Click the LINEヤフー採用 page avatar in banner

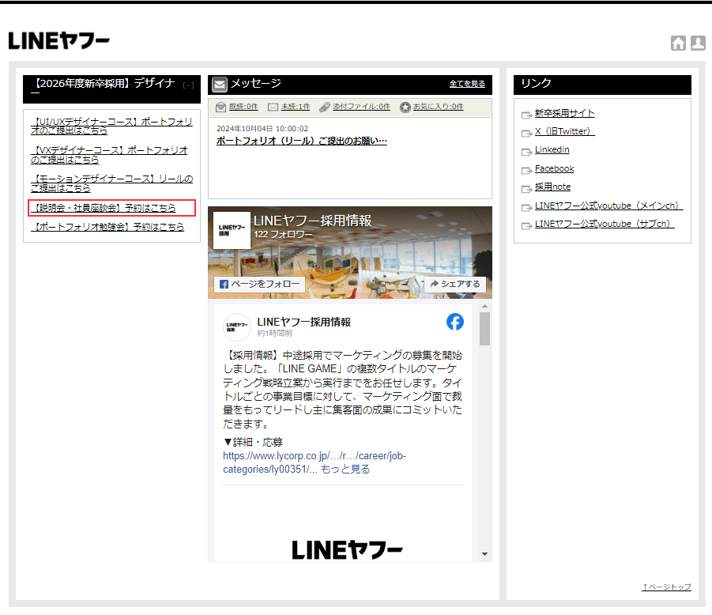coord(232,230)
